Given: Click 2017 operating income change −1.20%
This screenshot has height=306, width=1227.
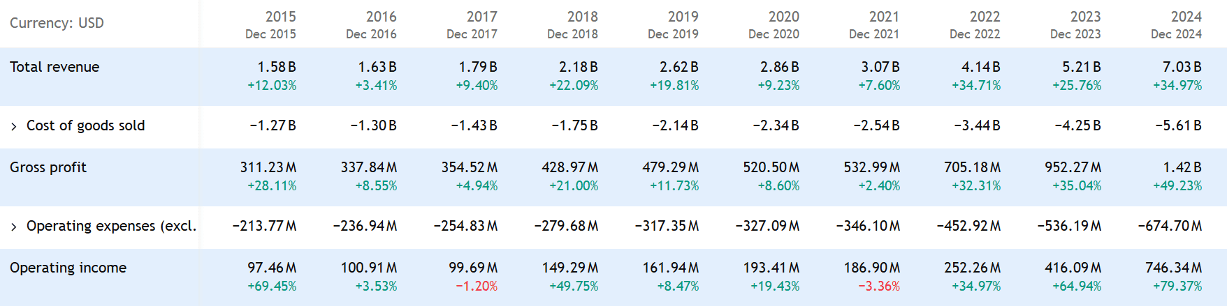Looking at the screenshot, I should click(x=477, y=286).
